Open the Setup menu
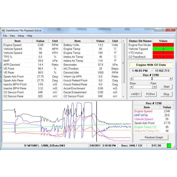Image resolution: width=177 pixels, height=177 pixels. point(21,36)
